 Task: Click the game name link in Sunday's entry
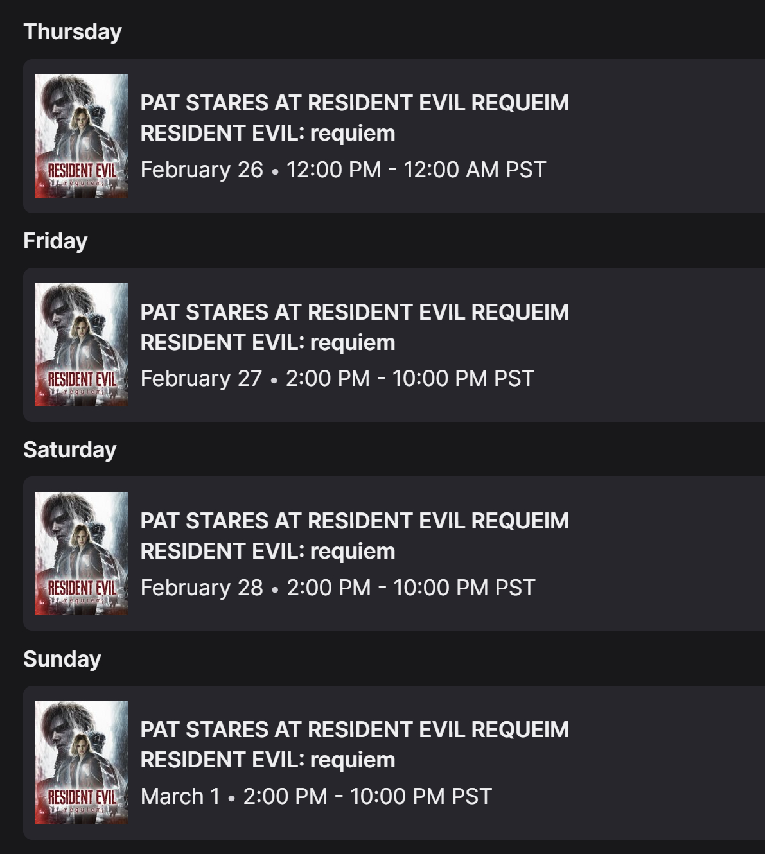coord(268,760)
